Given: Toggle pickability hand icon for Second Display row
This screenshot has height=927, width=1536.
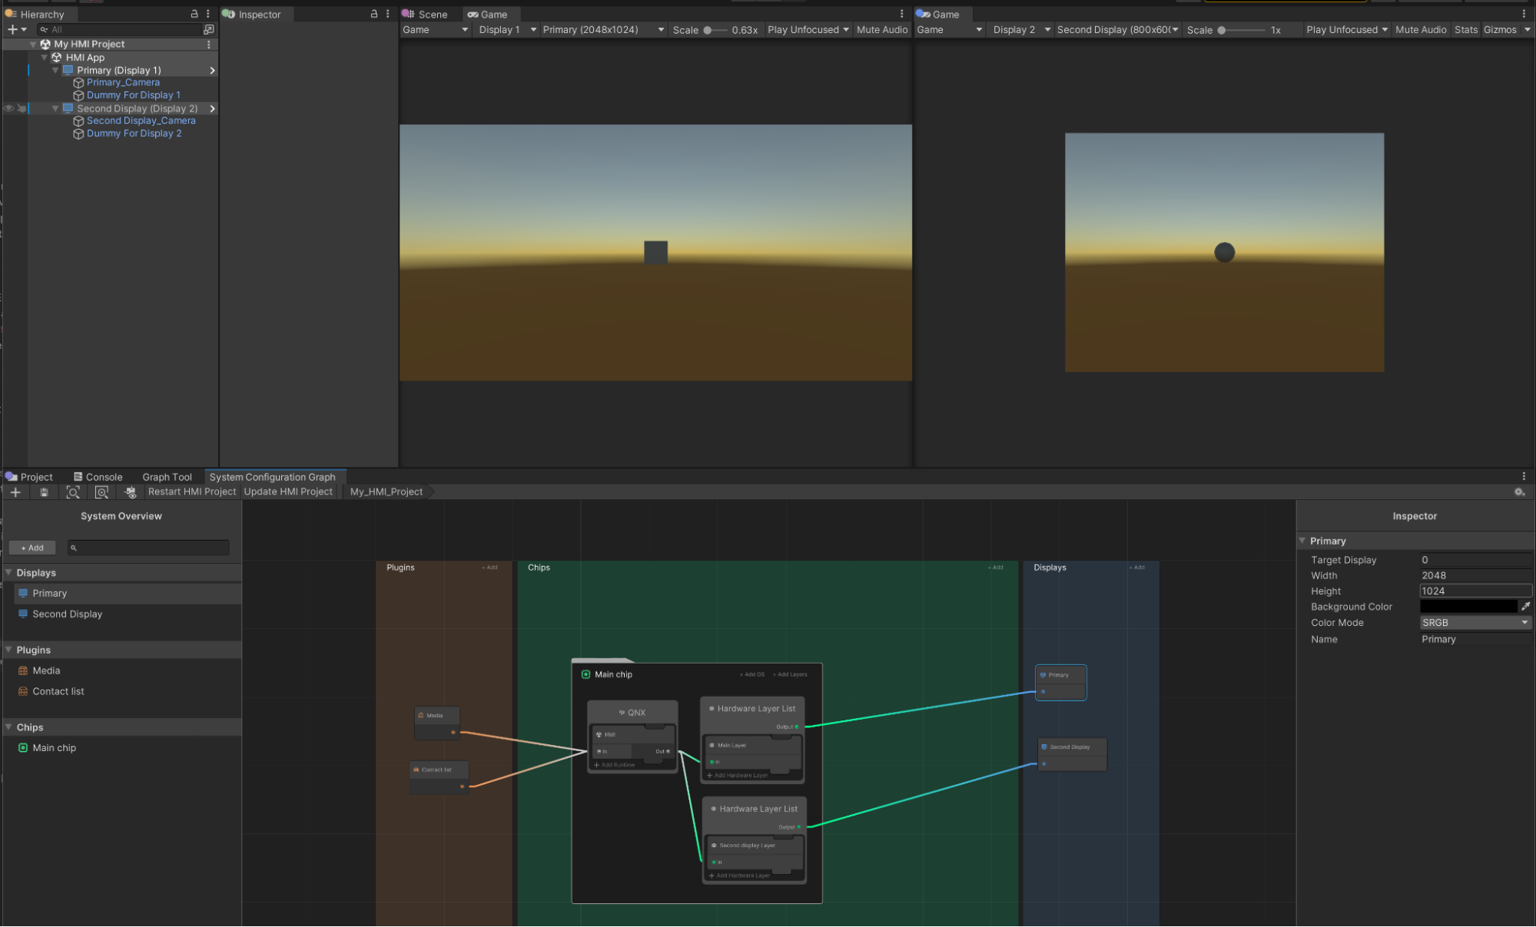Looking at the screenshot, I should [x=22, y=108].
